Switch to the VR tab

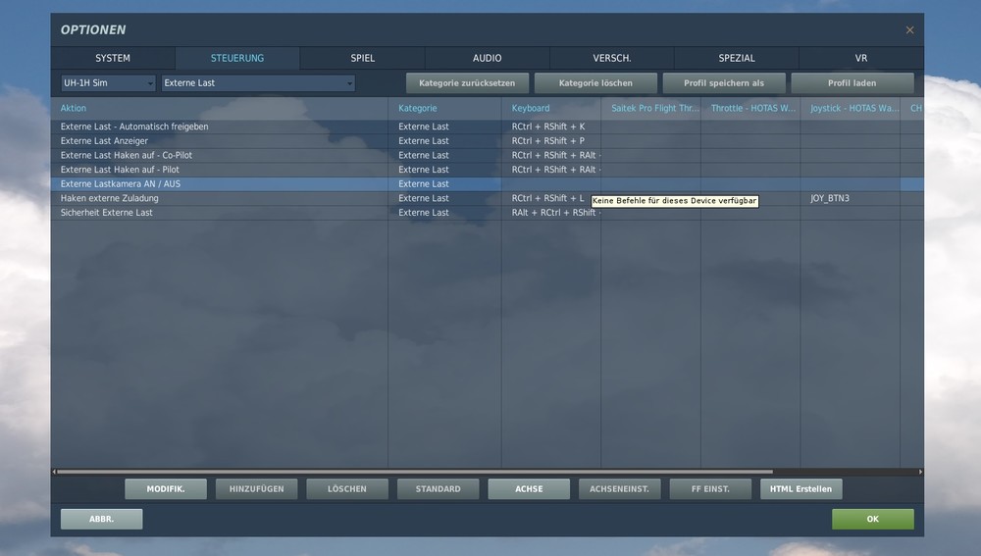point(861,58)
